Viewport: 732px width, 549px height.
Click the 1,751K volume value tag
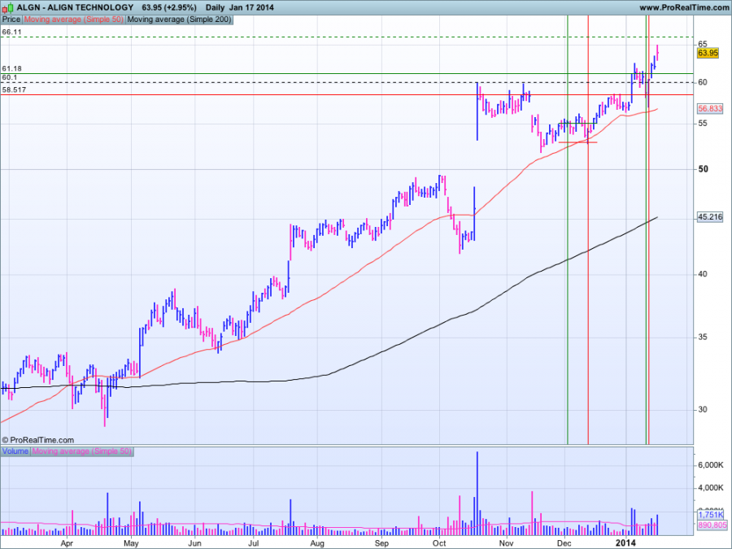point(710,515)
